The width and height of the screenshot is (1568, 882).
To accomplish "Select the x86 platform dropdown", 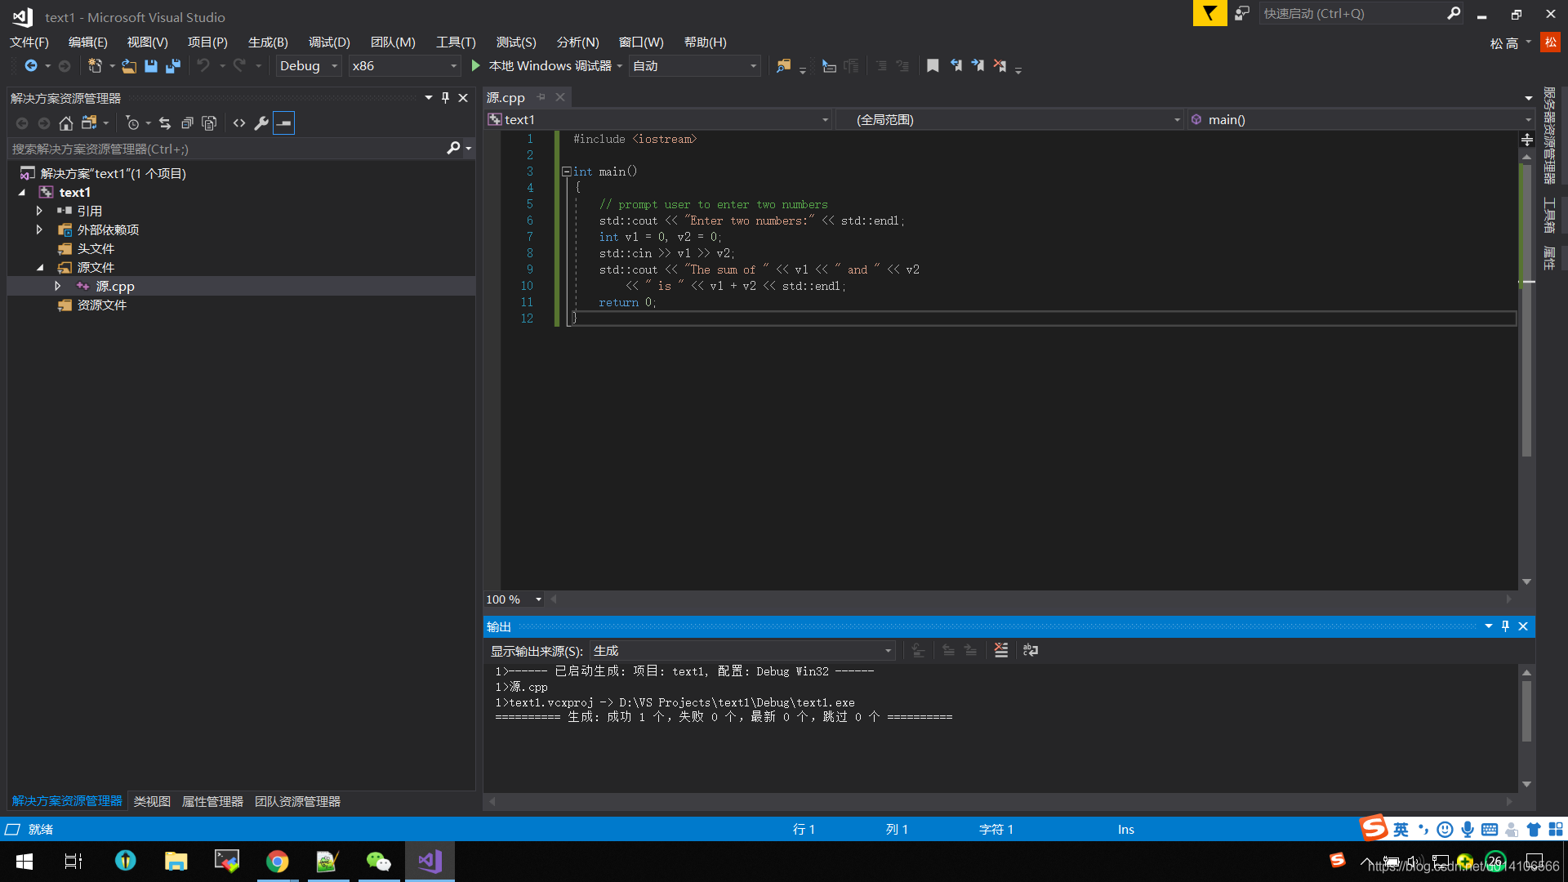I will (x=404, y=65).
